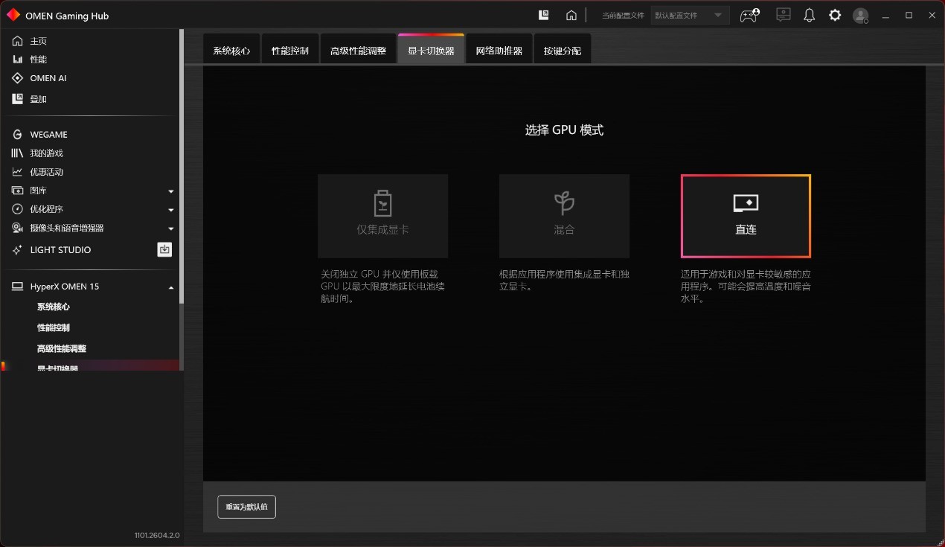Image resolution: width=945 pixels, height=547 pixels.
Task: Select 高级性能调整 under HyperX OMEN 15
Action: [62, 348]
